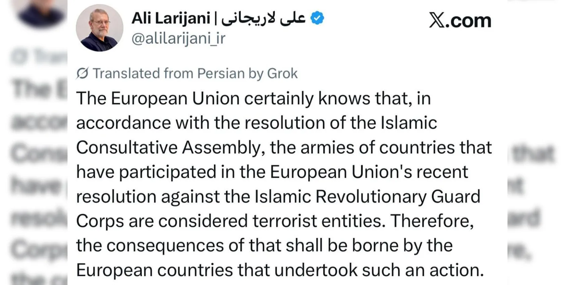The height and width of the screenshot is (285, 575).
Task: Click the X logo in the watermark
Action: [437, 20]
